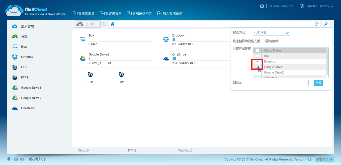Click the Google Drive2 storage usage bar
341x165 pixels.
tap(120, 59)
